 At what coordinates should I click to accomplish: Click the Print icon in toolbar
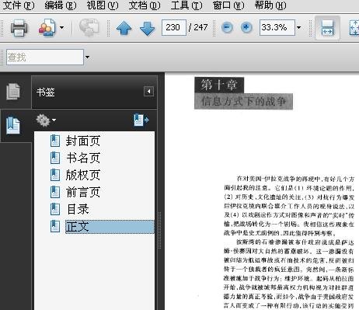pos(19,27)
